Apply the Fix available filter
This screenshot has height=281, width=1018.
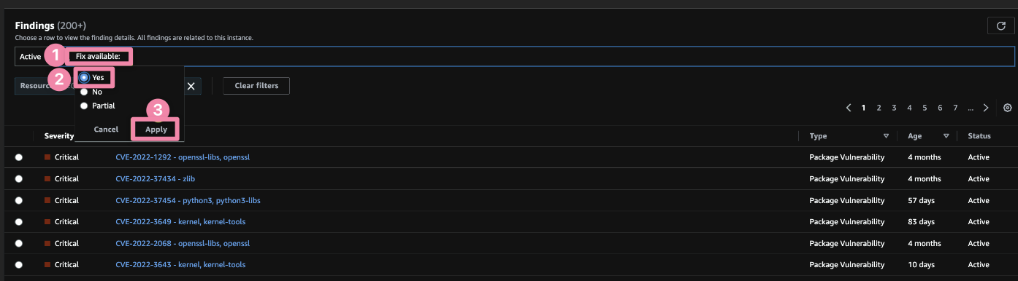click(x=156, y=130)
